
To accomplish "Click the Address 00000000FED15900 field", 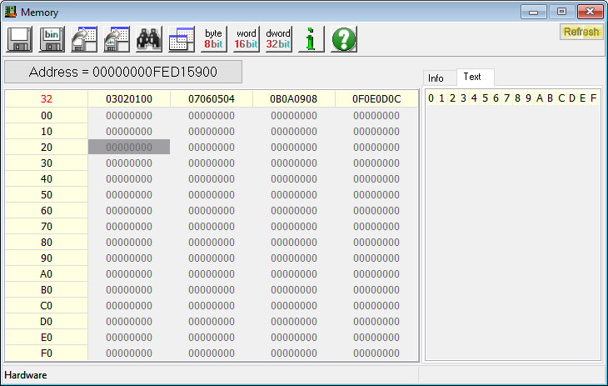I will point(123,72).
